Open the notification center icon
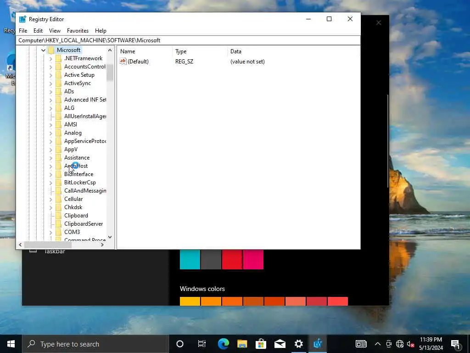The width and height of the screenshot is (470, 353). pos(455,344)
